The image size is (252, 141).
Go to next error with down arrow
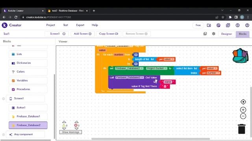coord(76,128)
